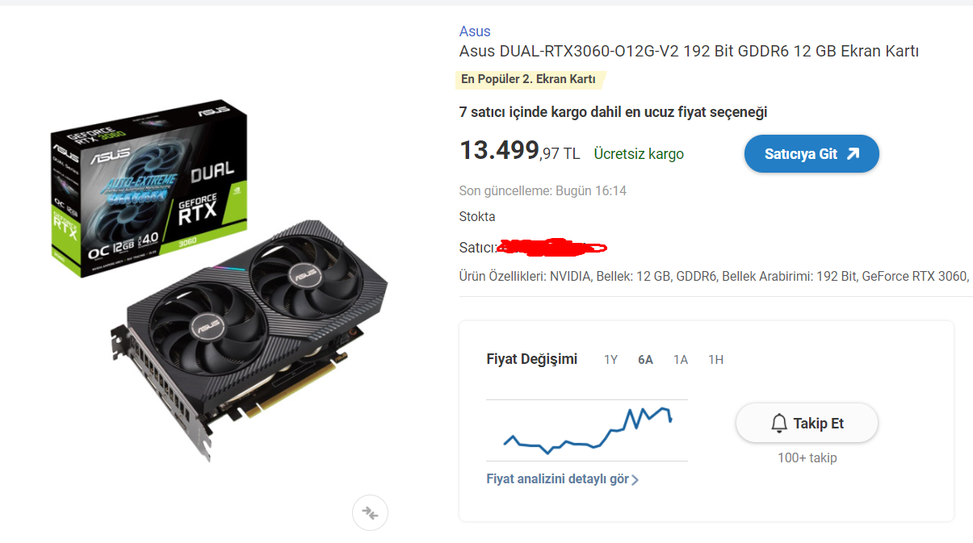Select the 1H price range tab
Image resolution: width=973 pixels, height=543 pixels.
(x=715, y=360)
